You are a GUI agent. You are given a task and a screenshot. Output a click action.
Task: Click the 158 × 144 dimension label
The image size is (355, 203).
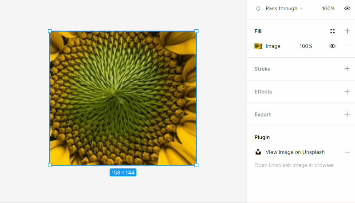123,173
